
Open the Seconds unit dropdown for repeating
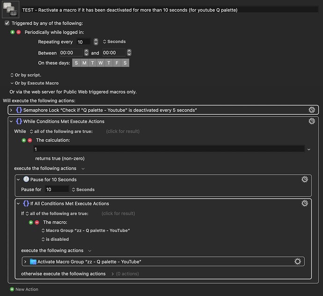click(114, 42)
